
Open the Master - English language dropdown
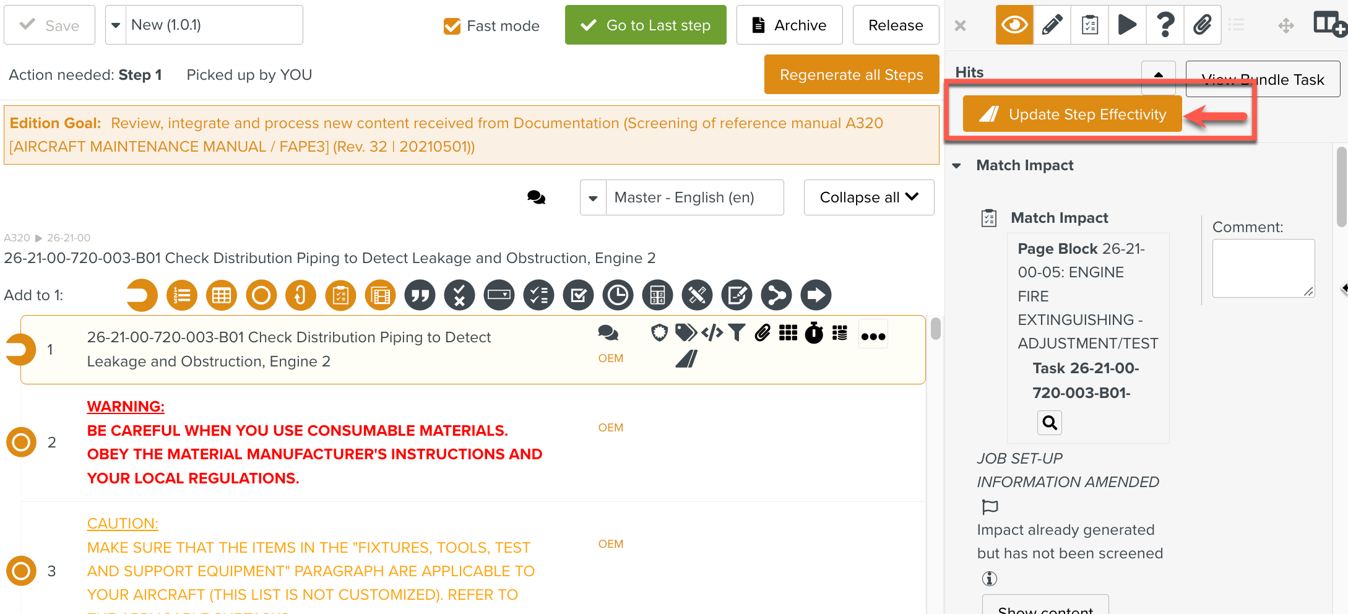[681, 197]
